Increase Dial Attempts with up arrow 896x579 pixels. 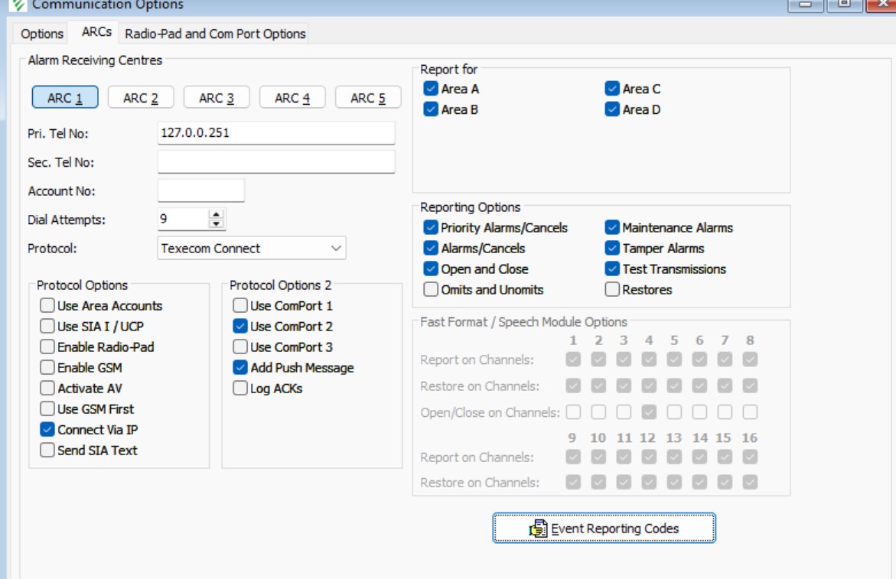click(217, 215)
